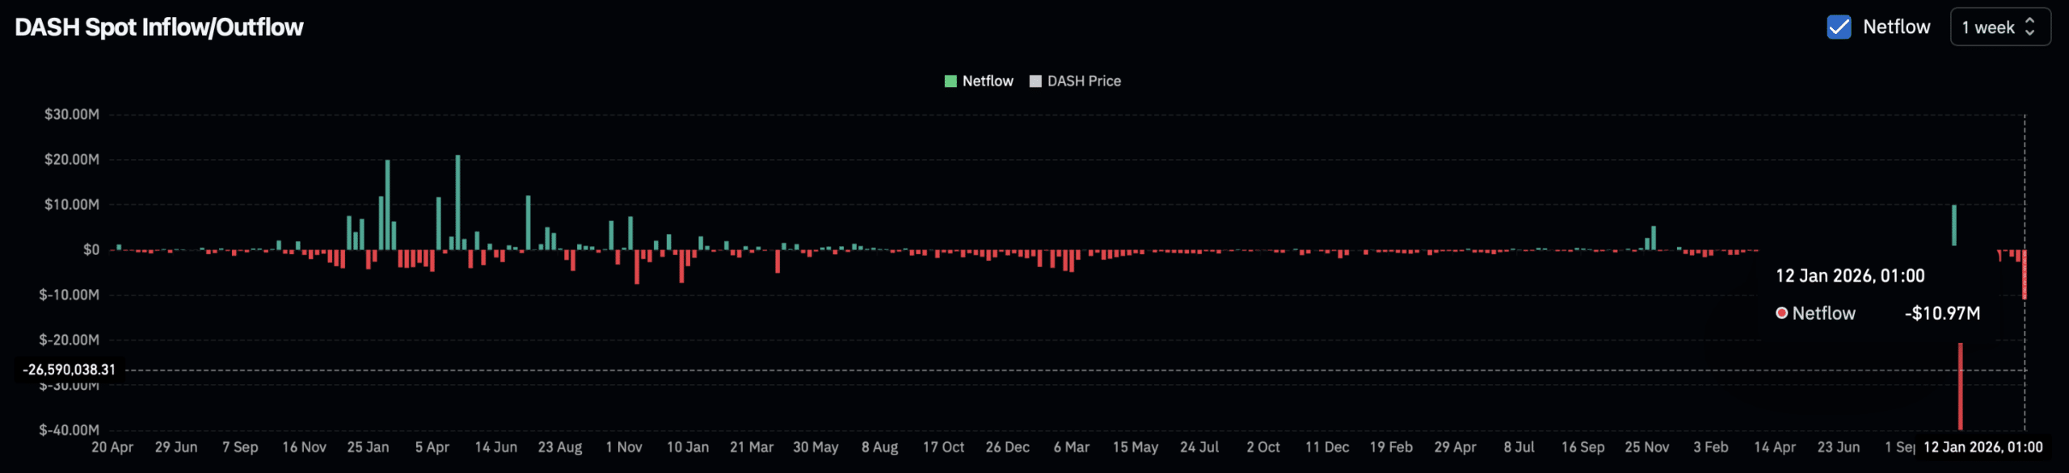Click the 25 Nov x-axis date label

coord(1646,447)
